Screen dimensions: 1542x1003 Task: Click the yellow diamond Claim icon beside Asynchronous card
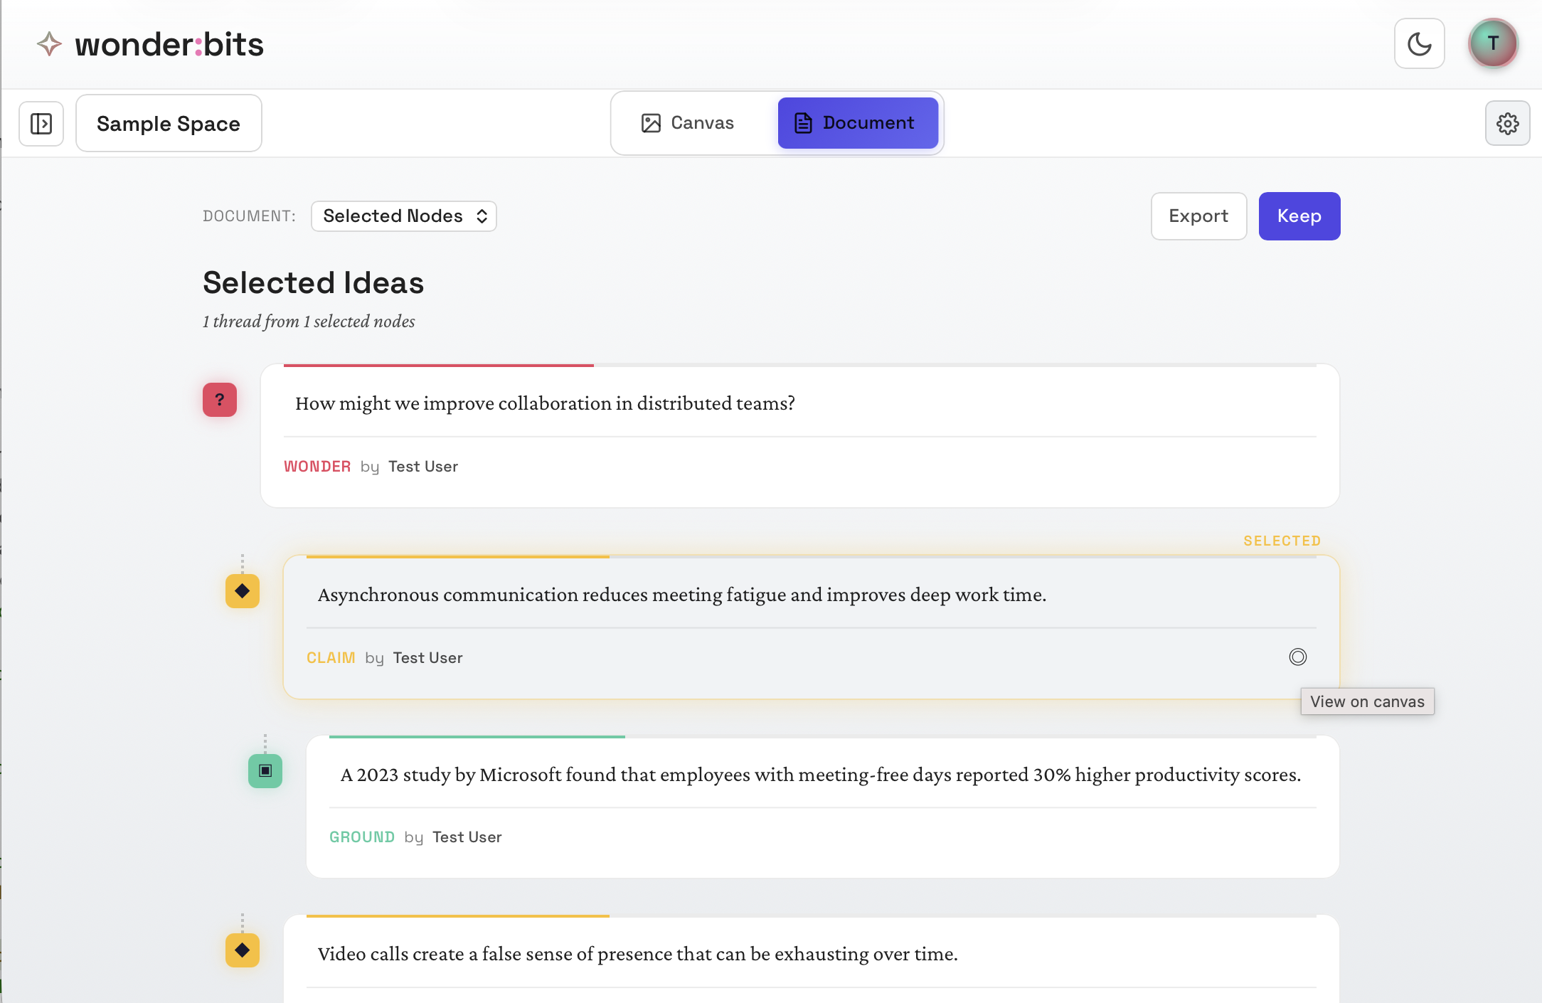pos(243,591)
